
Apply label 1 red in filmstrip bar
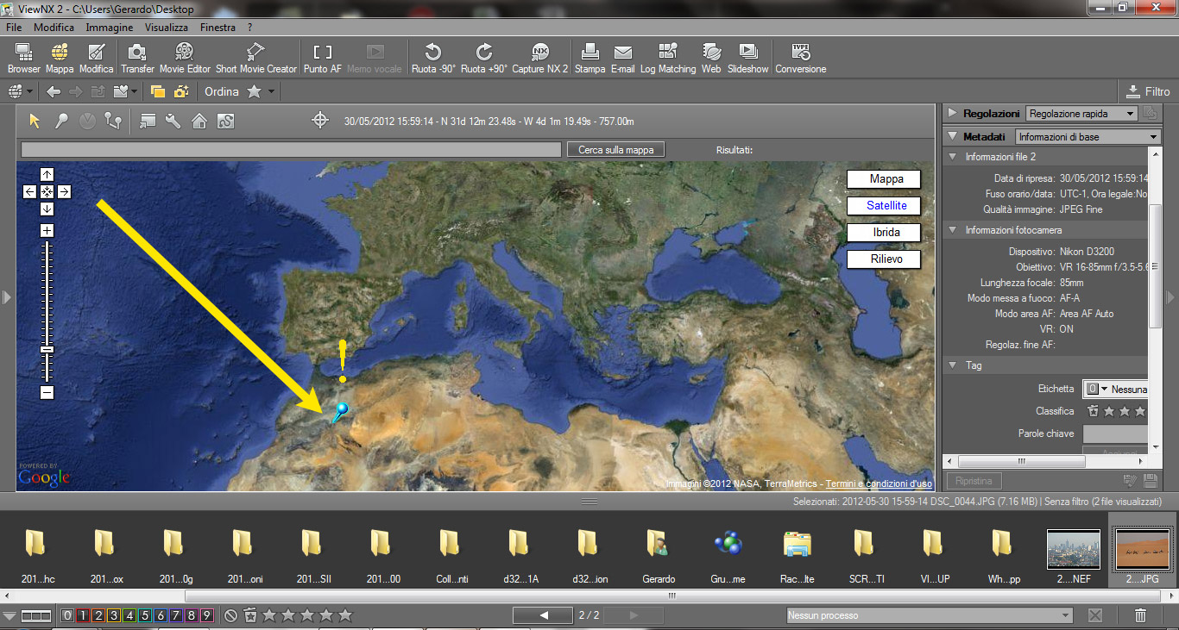click(82, 615)
